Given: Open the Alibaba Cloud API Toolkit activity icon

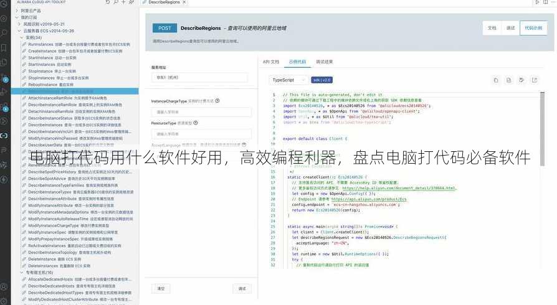Looking at the screenshot, I should click(x=4, y=135).
